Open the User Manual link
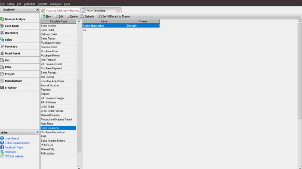The image size is (302, 169). pyautogui.click(x=12, y=138)
